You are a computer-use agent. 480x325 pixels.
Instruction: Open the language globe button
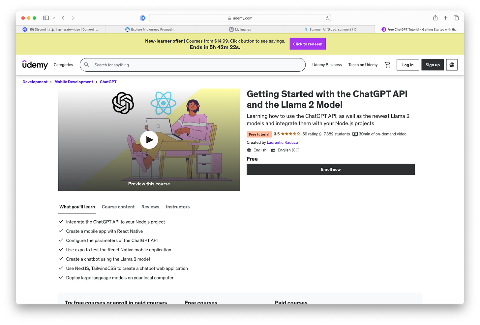point(452,65)
